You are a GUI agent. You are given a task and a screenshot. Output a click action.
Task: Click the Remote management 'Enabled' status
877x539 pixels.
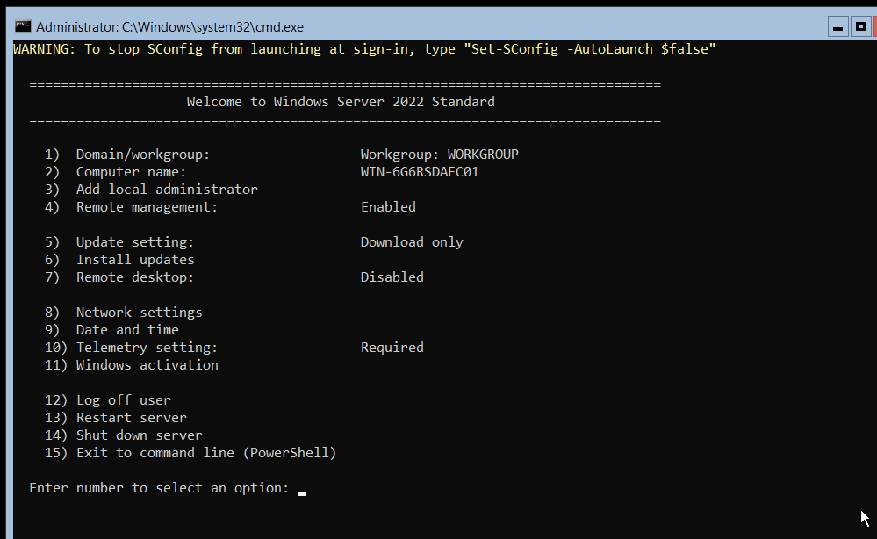pyautogui.click(x=388, y=207)
